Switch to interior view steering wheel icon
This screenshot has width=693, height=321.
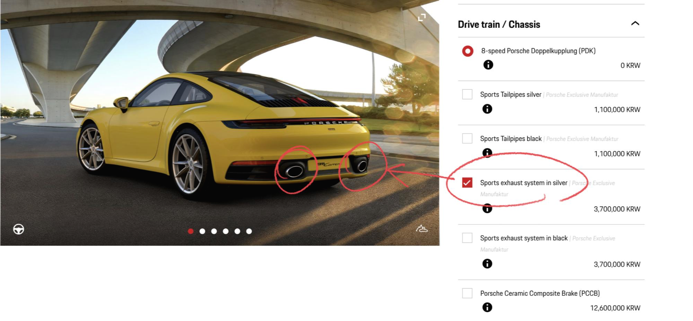pos(19,229)
